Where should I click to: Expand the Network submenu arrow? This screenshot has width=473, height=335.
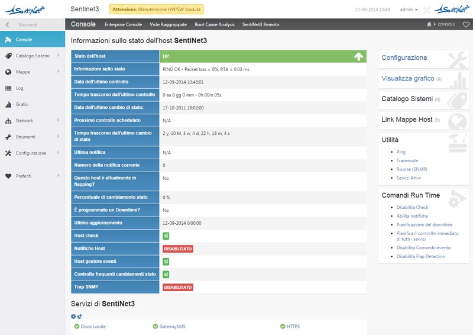[x=58, y=120]
